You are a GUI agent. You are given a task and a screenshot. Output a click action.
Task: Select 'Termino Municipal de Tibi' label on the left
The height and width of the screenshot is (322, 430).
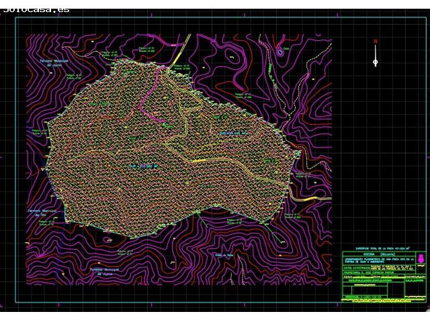(42, 213)
